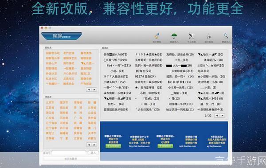The width and height of the screenshot is (266, 168).
Task: Select region 北京市
Action: pyautogui.click(x=50, y=102)
